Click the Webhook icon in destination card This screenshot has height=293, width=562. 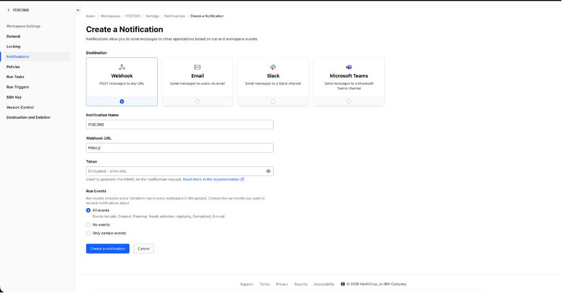pyautogui.click(x=122, y=67)
